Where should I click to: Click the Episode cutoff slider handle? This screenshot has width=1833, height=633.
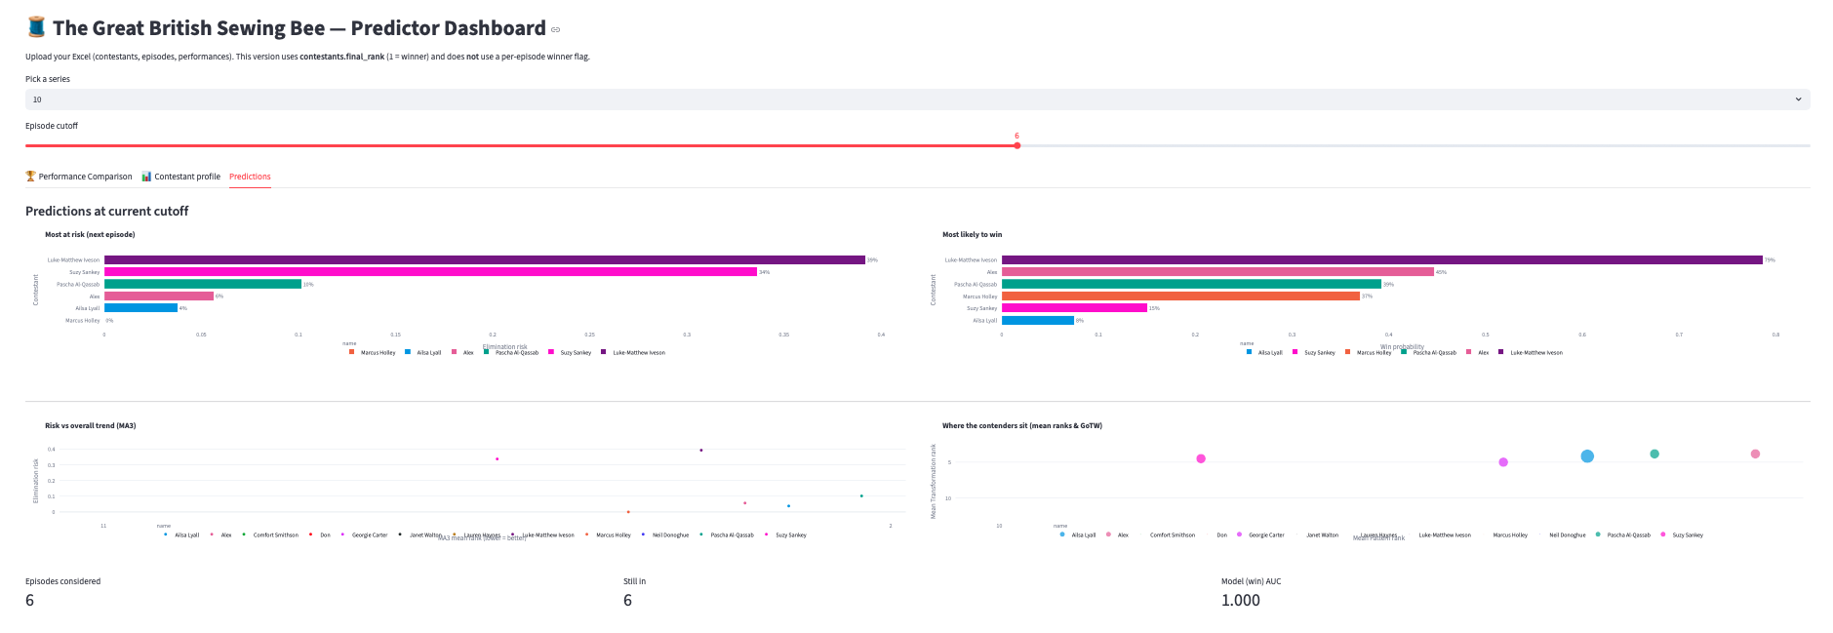(1016, 145)
